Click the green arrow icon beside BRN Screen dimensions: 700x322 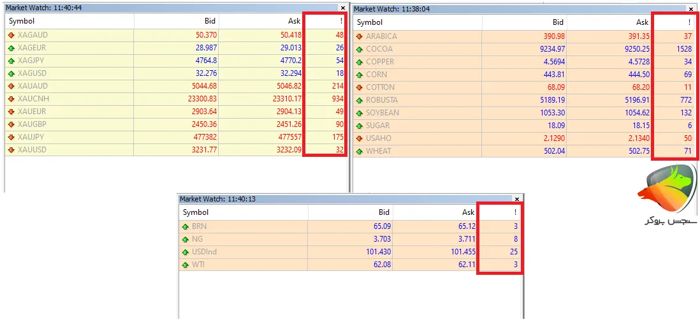pos(186,226)
